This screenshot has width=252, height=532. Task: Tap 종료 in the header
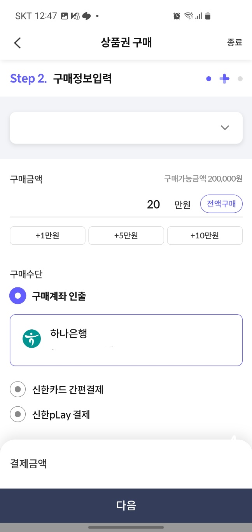pos(235,43)
